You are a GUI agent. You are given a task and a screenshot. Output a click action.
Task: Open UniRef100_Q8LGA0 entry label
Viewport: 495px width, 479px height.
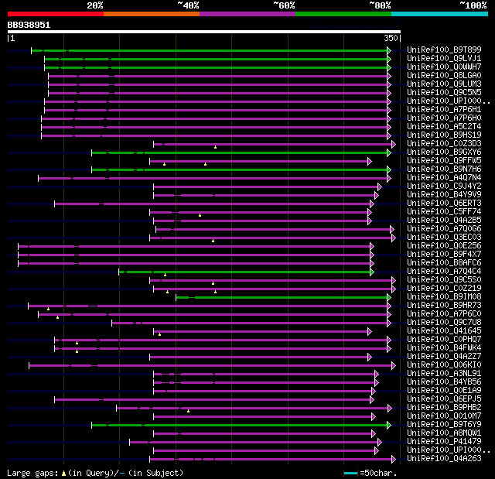coord(444,76)
